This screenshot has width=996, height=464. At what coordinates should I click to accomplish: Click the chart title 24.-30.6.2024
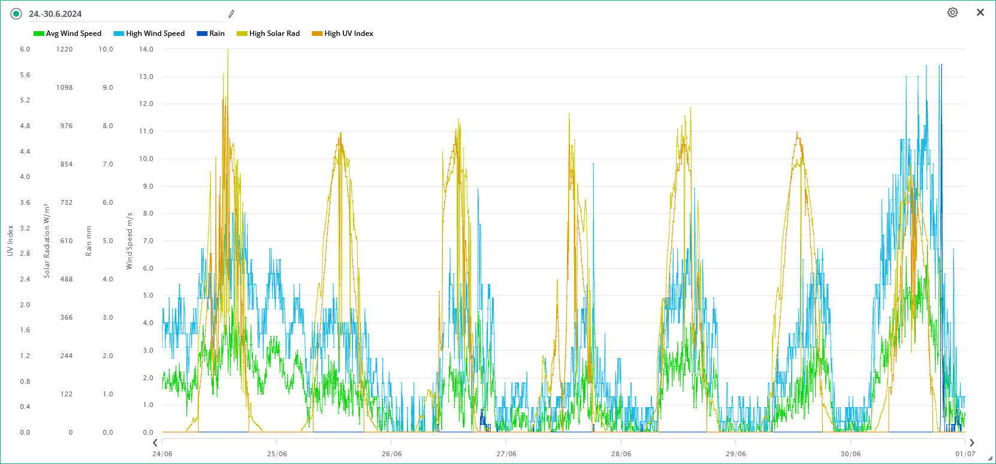(55, 14)
